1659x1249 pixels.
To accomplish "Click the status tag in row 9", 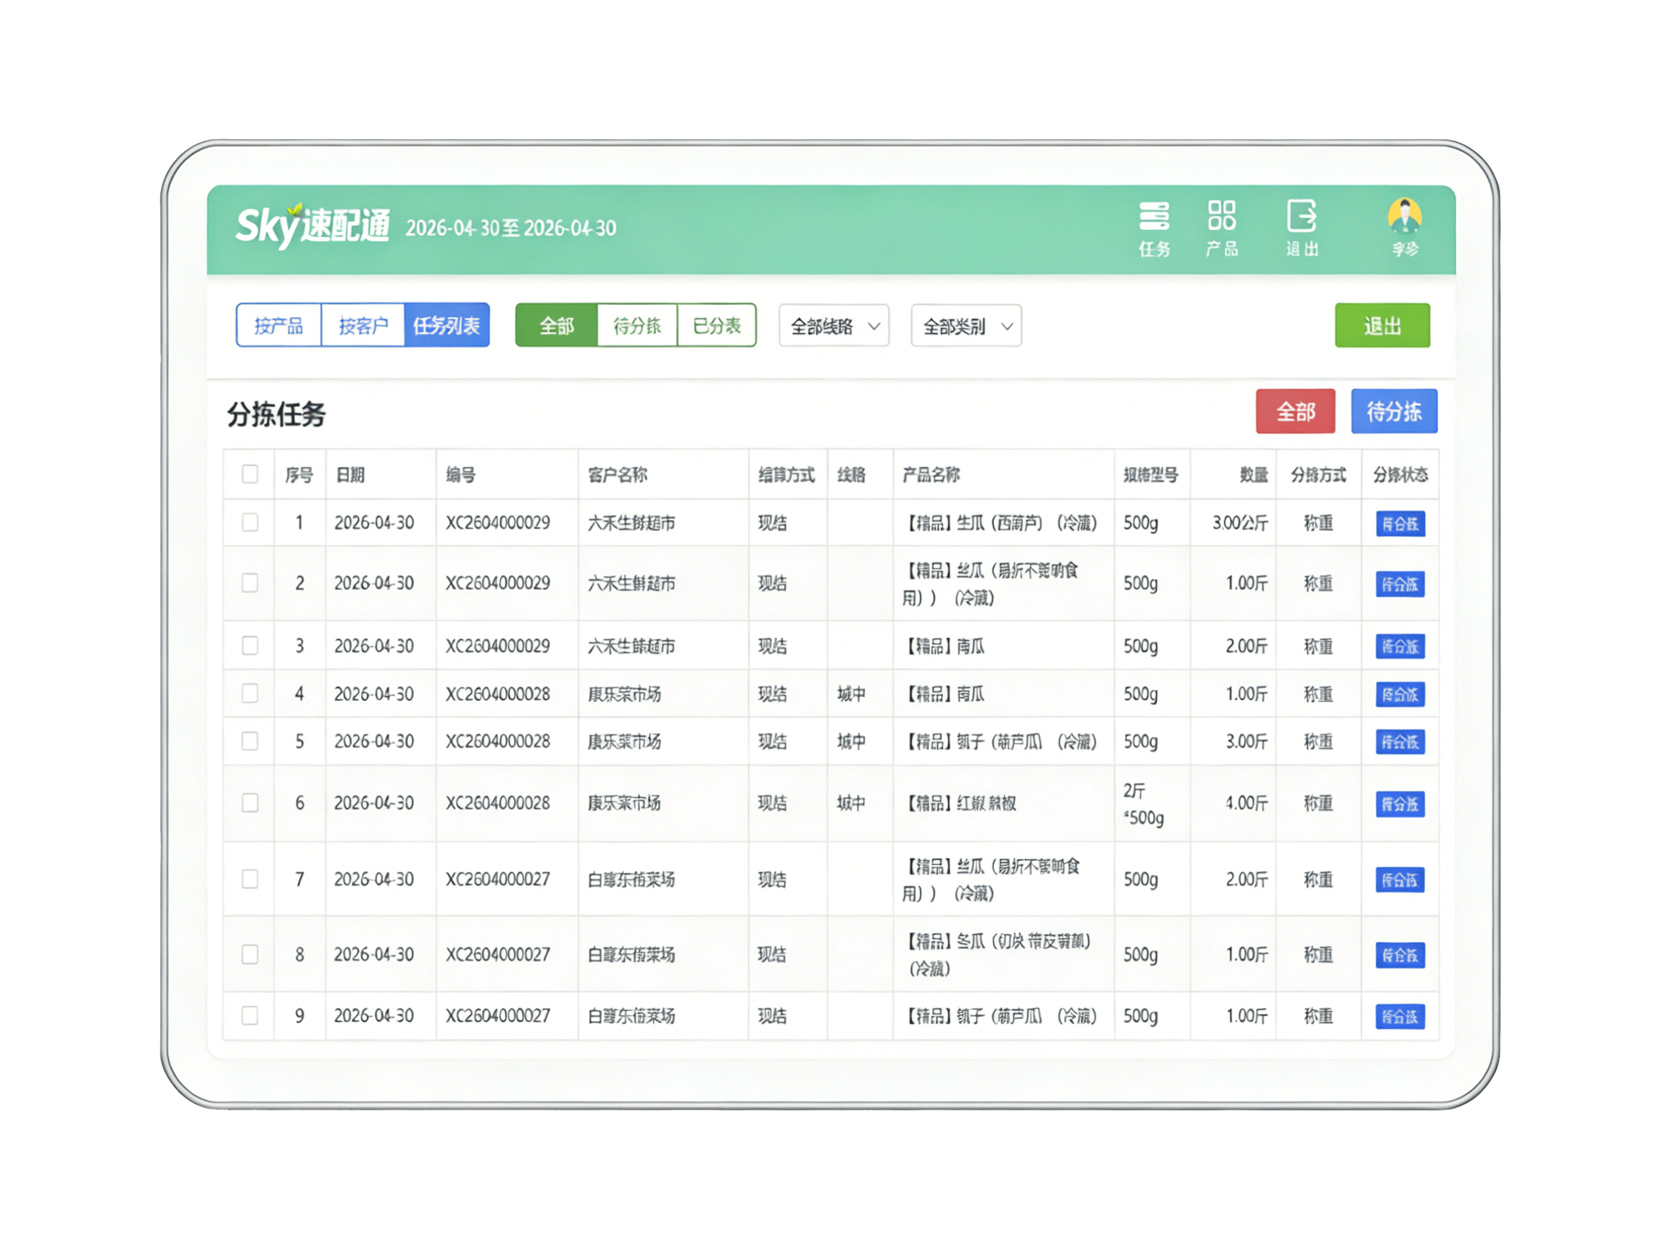I will tap(1400, 1016).
